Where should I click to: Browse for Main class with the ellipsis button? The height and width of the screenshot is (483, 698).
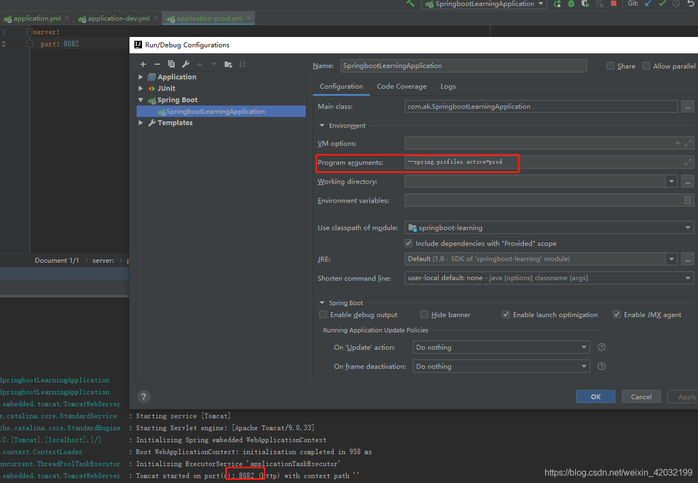(688, 107)
